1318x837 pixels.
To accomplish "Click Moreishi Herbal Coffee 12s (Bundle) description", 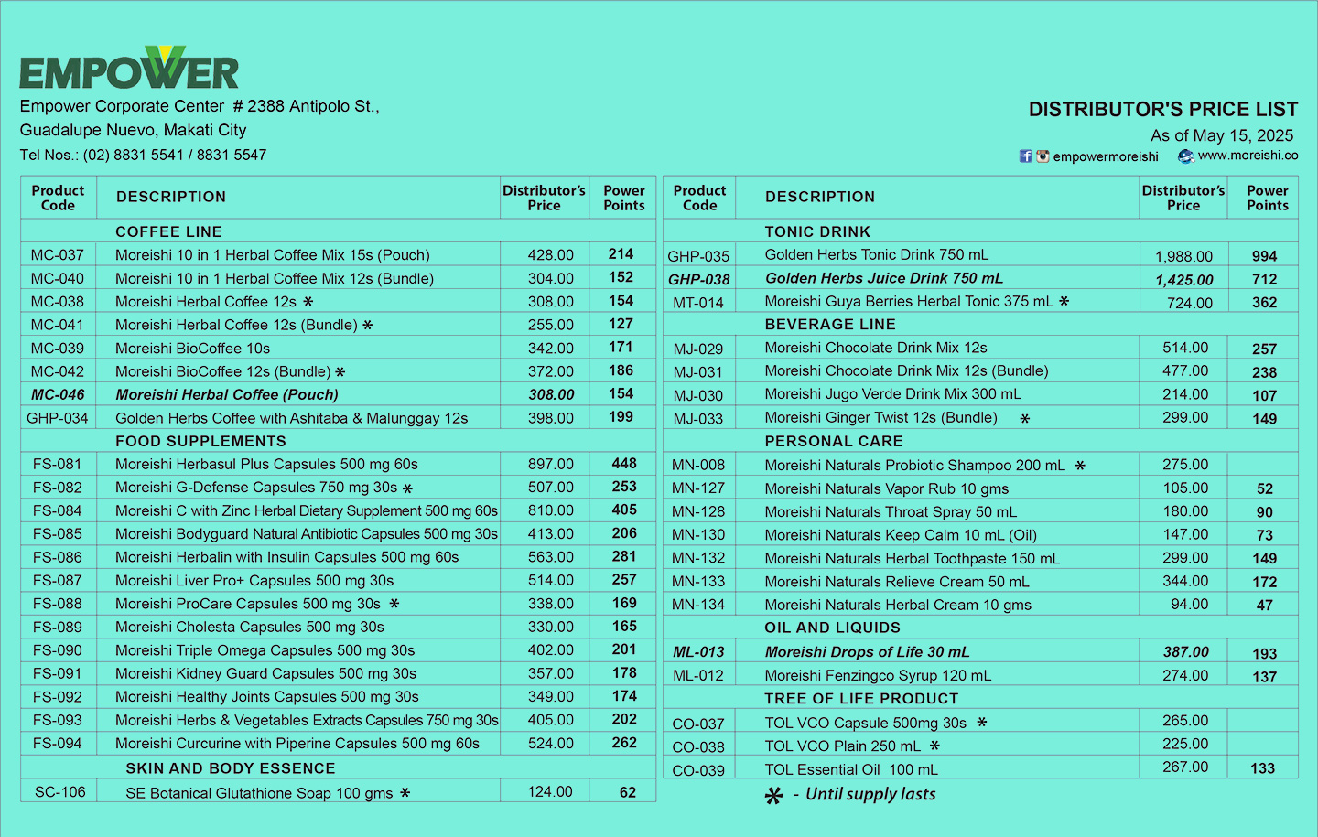I will pos(236,325).
